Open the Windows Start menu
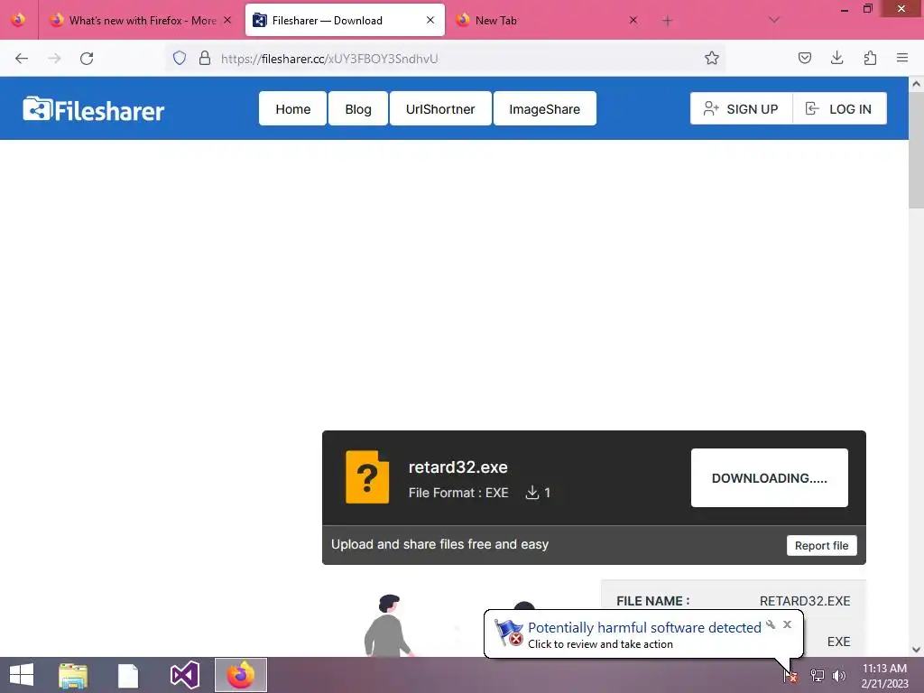 22,675
